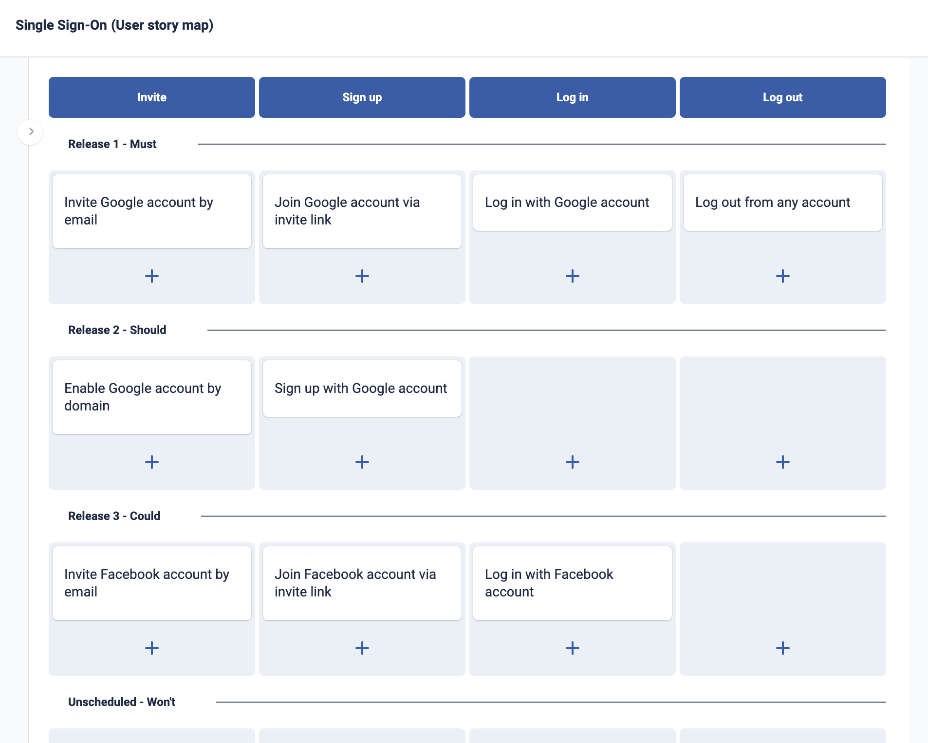Select the Sign up column header
The height and width of the screenshot is (743, 928).
(x=362, y=97)
